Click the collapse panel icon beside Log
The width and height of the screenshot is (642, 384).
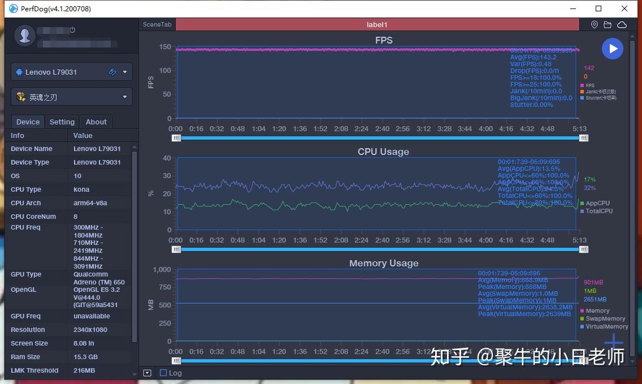click(148, 373)
